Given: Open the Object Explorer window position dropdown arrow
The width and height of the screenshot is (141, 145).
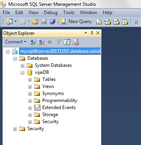Looking at the screenshot, I should pos(86,33).
